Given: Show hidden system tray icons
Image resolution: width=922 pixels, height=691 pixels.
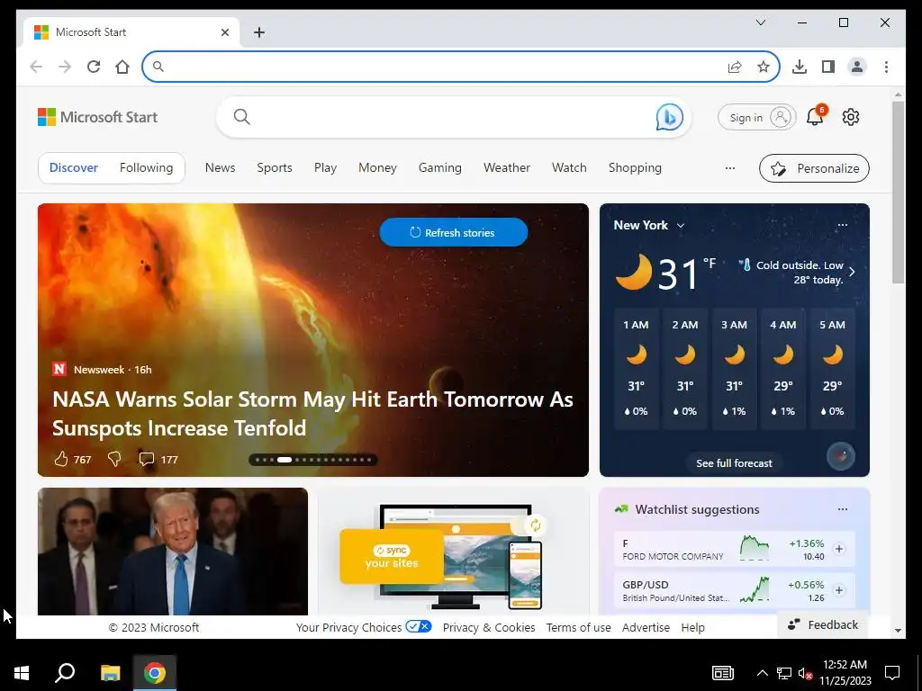Looking at the screenshot, I should (x=762, y=673).
